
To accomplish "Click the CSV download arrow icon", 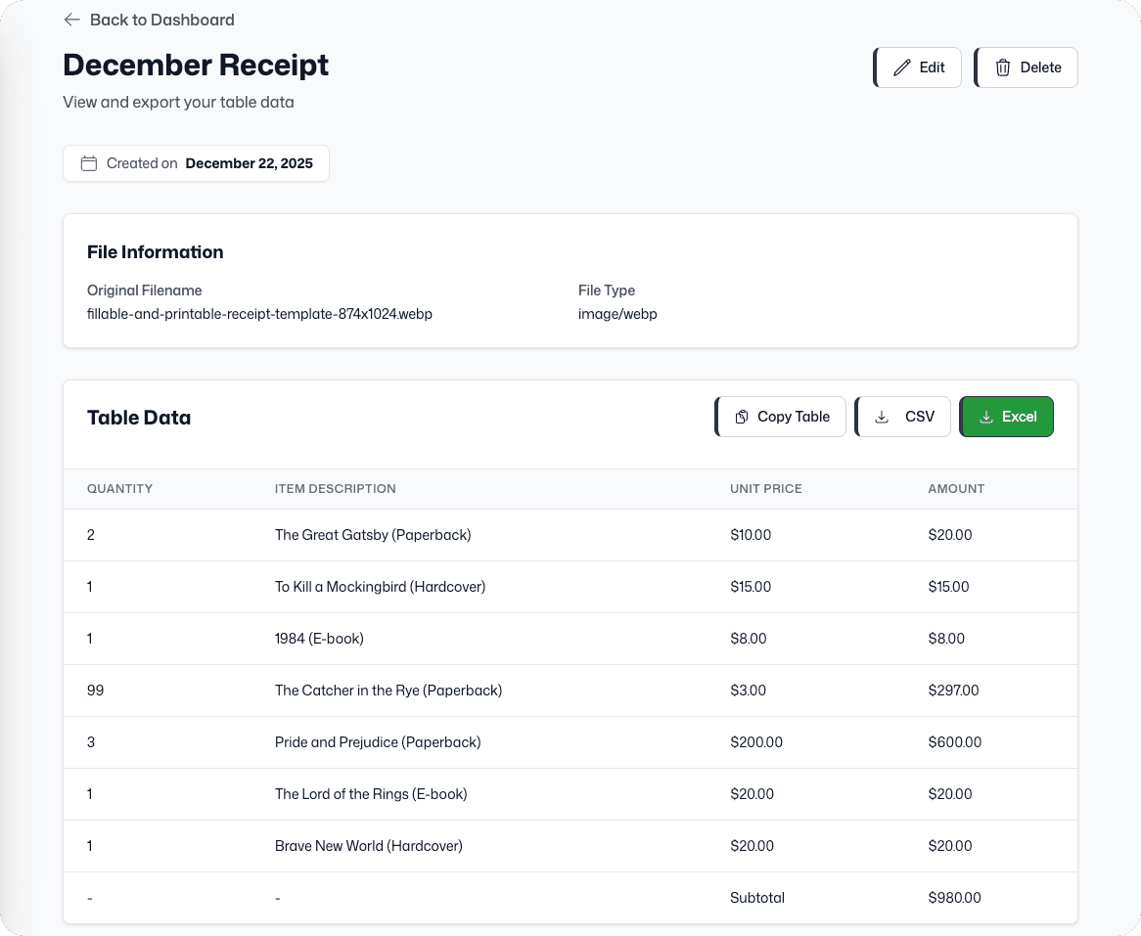I will [x=882, y=417].
